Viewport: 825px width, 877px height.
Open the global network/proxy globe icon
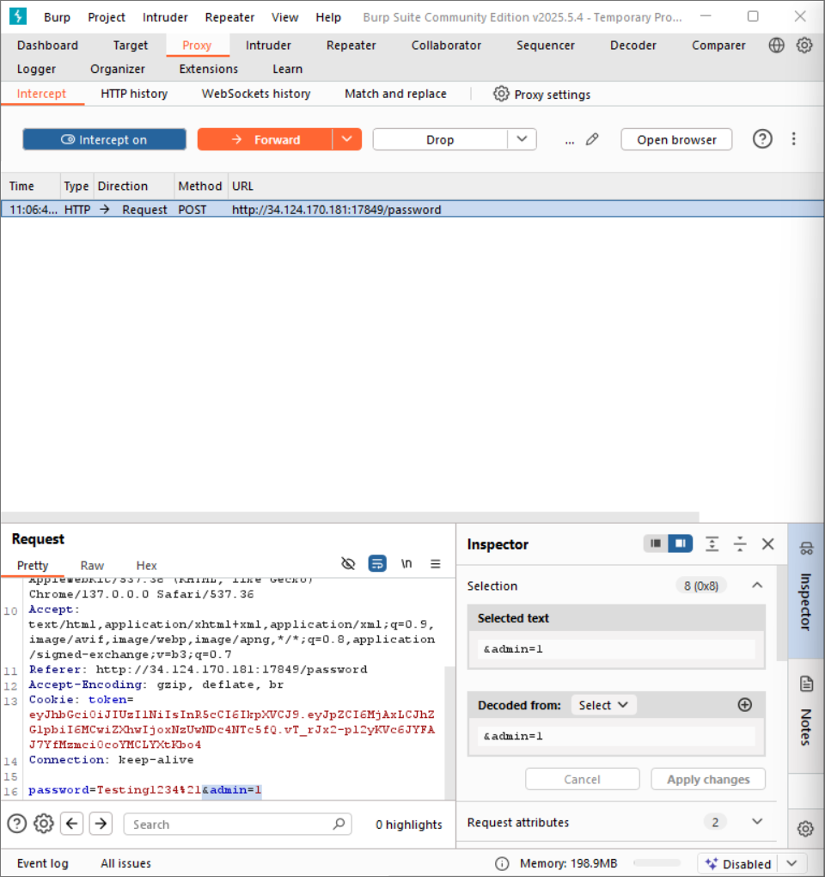click(776, 46)
